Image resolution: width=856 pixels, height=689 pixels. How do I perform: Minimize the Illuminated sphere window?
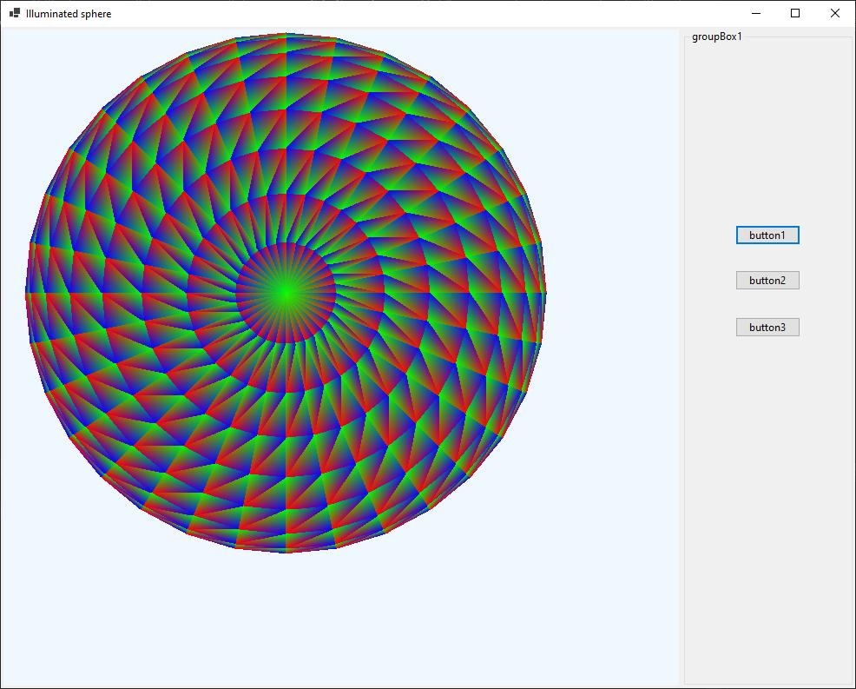[x=755, y=14]
